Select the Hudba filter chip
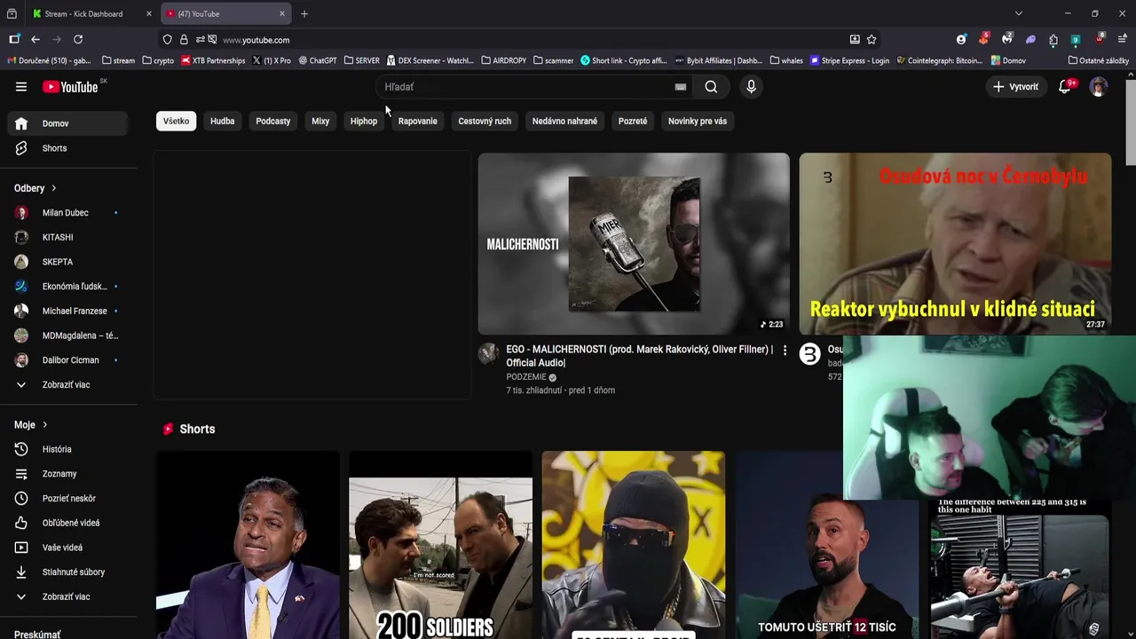This screenshot has height=639, width=1136. pos(223,121)
